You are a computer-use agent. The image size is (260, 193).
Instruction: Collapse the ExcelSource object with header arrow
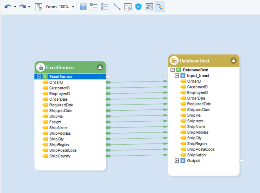point(100,67)
